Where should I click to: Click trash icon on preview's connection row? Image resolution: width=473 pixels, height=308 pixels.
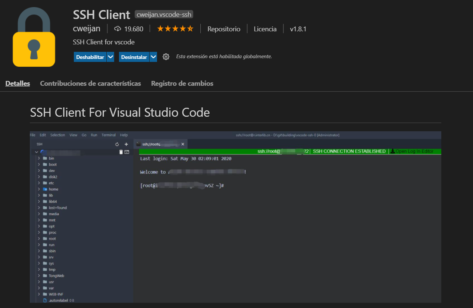tap(121, 152)
